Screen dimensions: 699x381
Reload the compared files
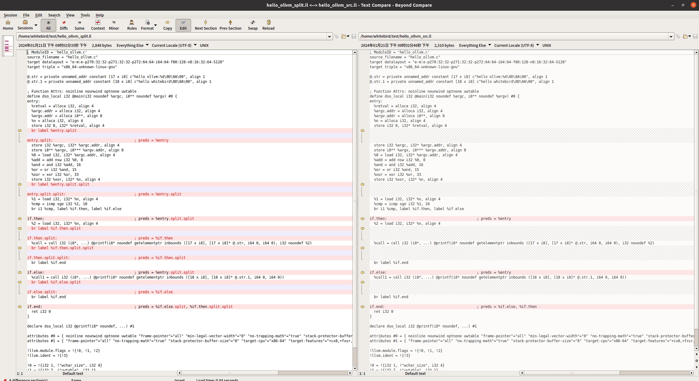pyautogui.click(x=268, y=25)
